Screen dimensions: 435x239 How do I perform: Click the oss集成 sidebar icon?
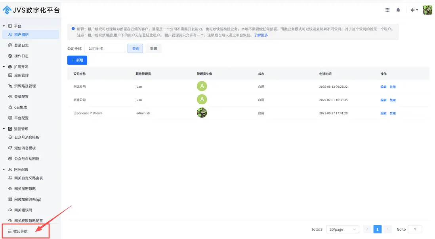[10, 107]
